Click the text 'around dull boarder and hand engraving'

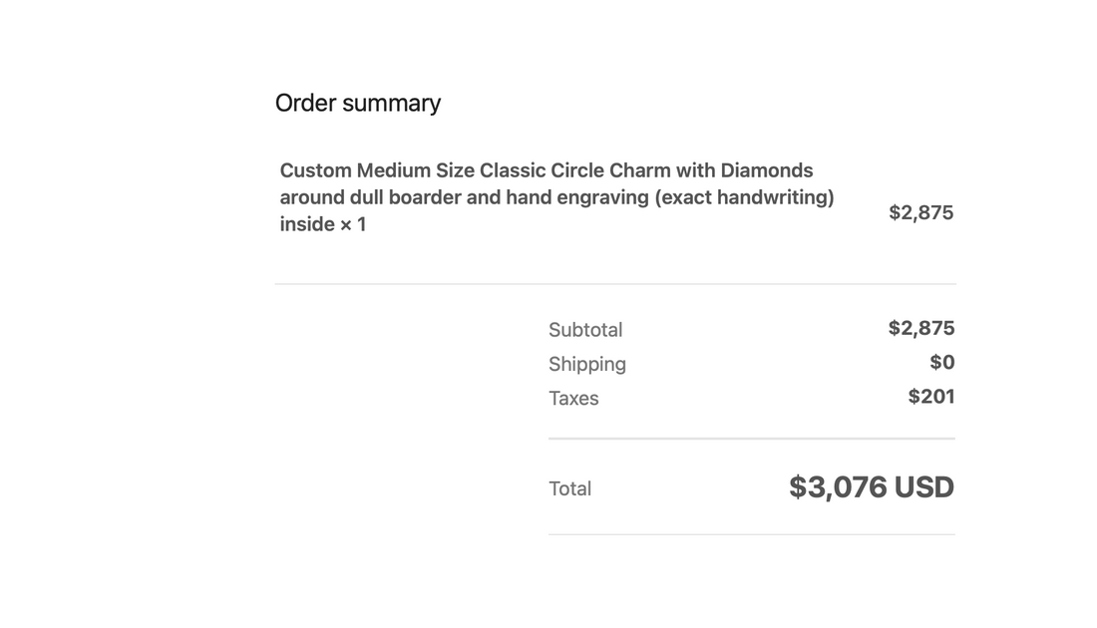465,198
